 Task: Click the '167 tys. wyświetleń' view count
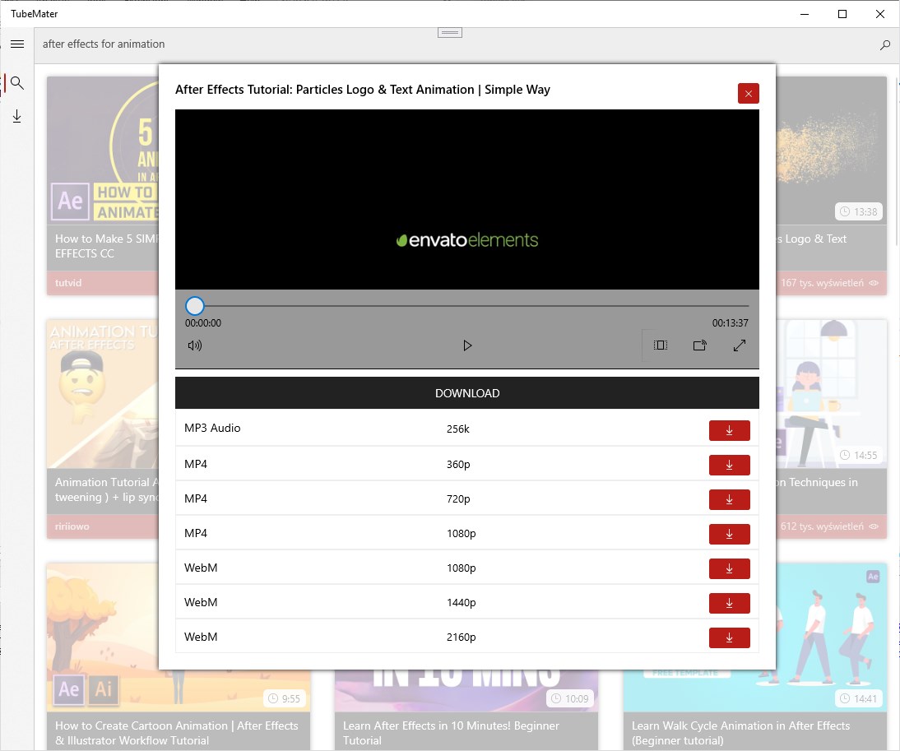[822, 283]
